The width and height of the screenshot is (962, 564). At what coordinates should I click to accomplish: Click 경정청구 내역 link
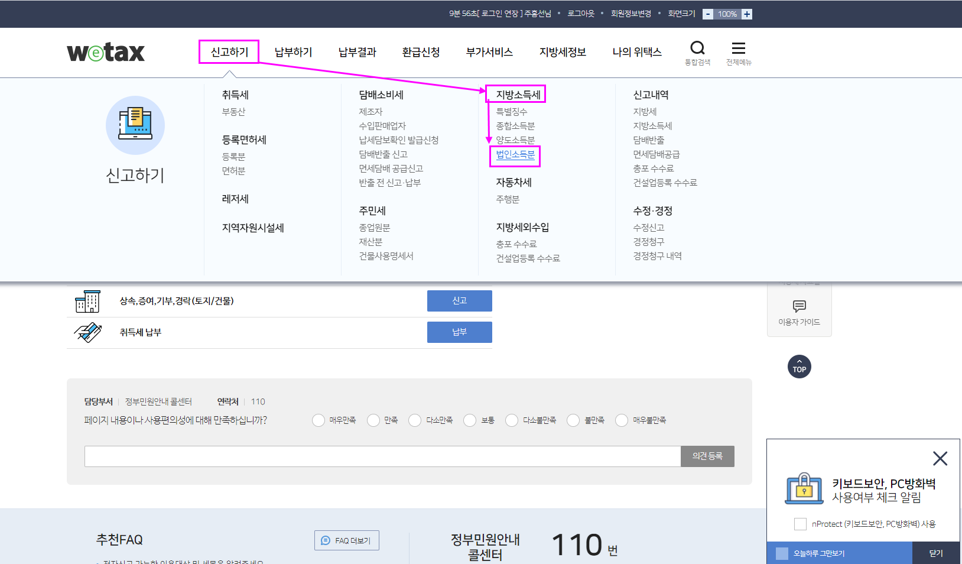[x=658, y=256]
